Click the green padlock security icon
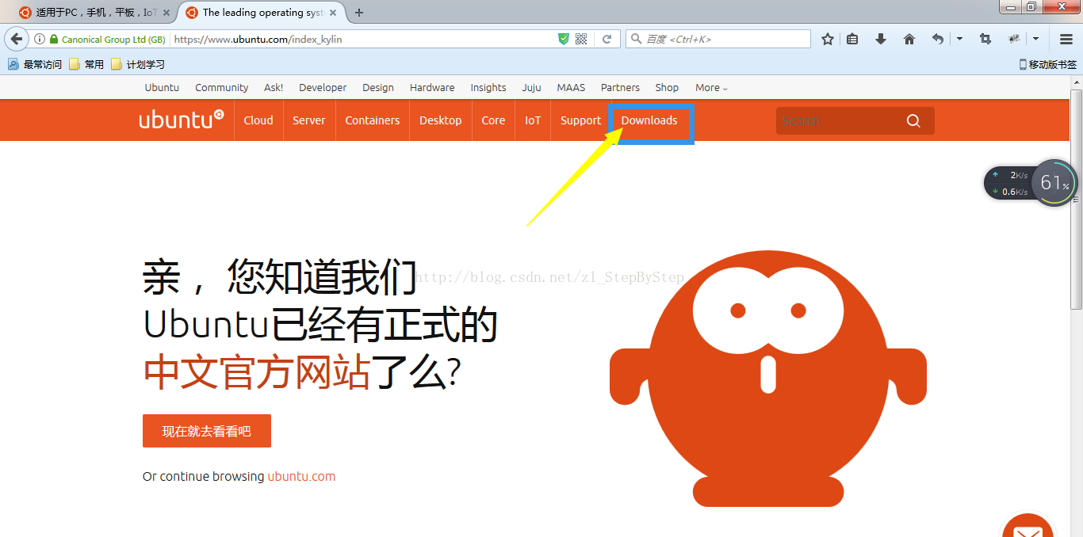Image resolution: width=1083 pixels, height=537 pixels. pyautogui.click(x=54, y=39)
